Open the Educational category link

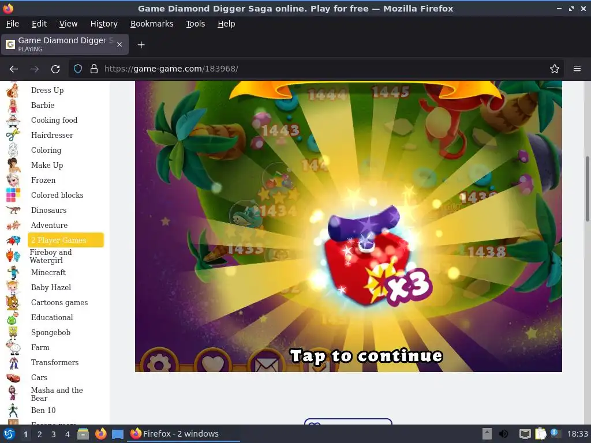pyautogui.click(x=52, y=318)
